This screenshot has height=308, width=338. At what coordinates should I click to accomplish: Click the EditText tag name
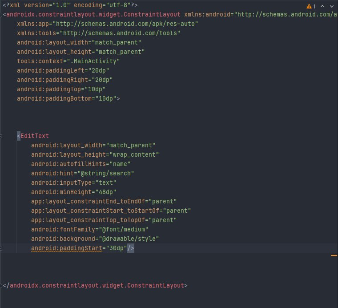(x=35, y=136)
